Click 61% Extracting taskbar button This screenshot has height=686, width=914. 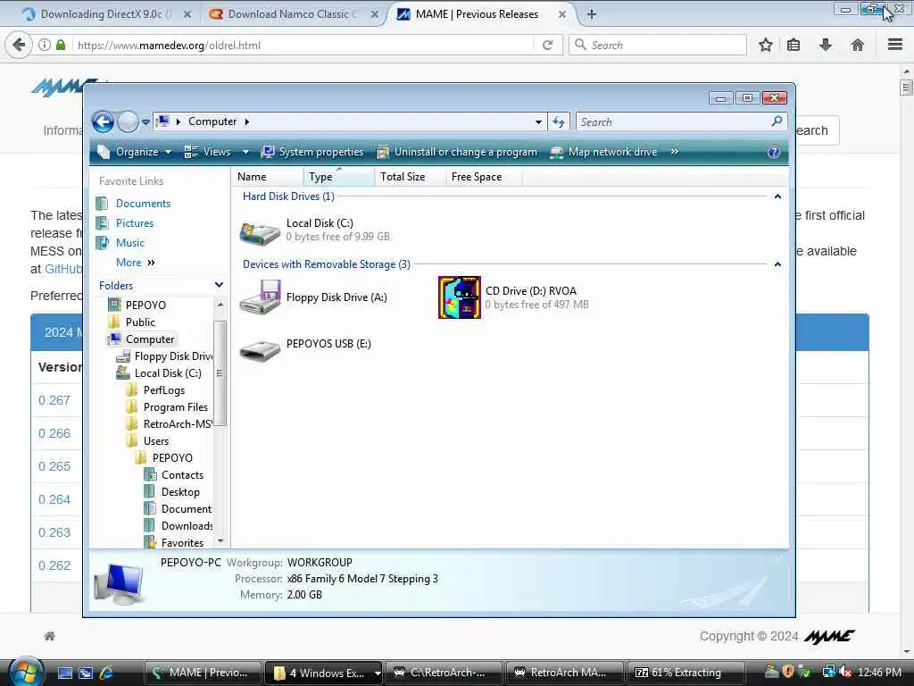(685, 673)
